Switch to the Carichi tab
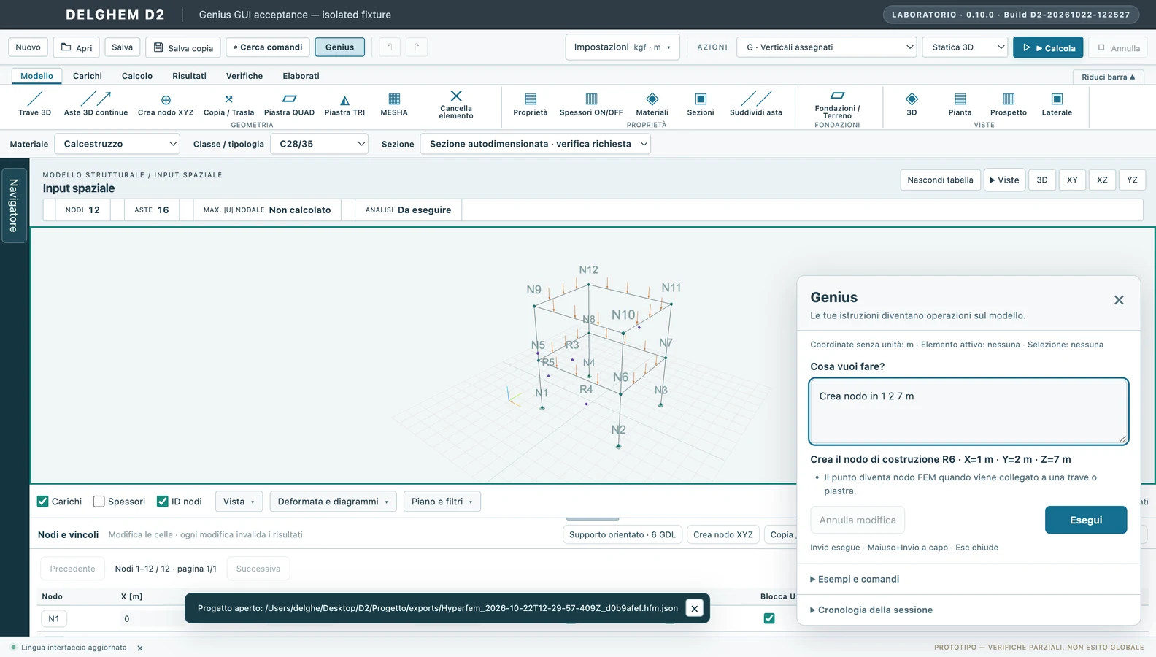This screenshot has width=1156, height=657. pos(88,76)
